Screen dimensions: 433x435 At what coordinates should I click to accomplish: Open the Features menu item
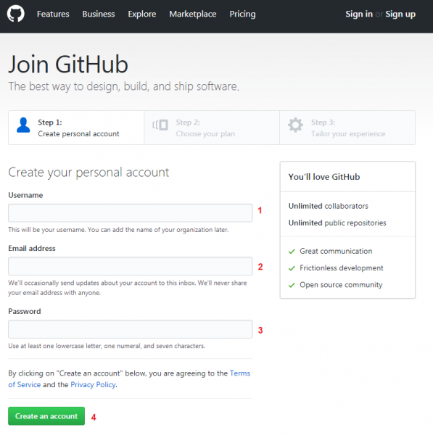(53, 14)
